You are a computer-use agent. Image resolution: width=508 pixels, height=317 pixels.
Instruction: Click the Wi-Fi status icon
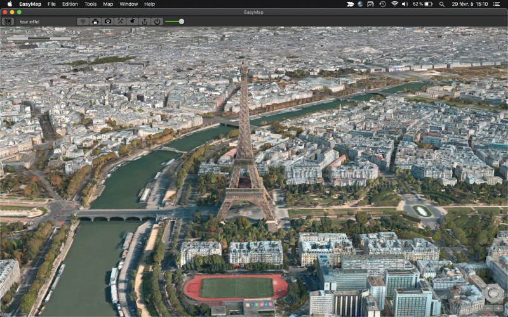(394, 4)
